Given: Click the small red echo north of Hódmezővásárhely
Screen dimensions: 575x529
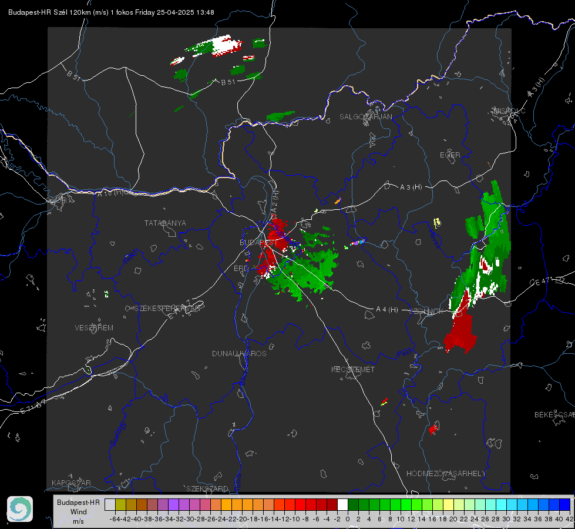Looking at the screenshot, I should coord(433,428).
